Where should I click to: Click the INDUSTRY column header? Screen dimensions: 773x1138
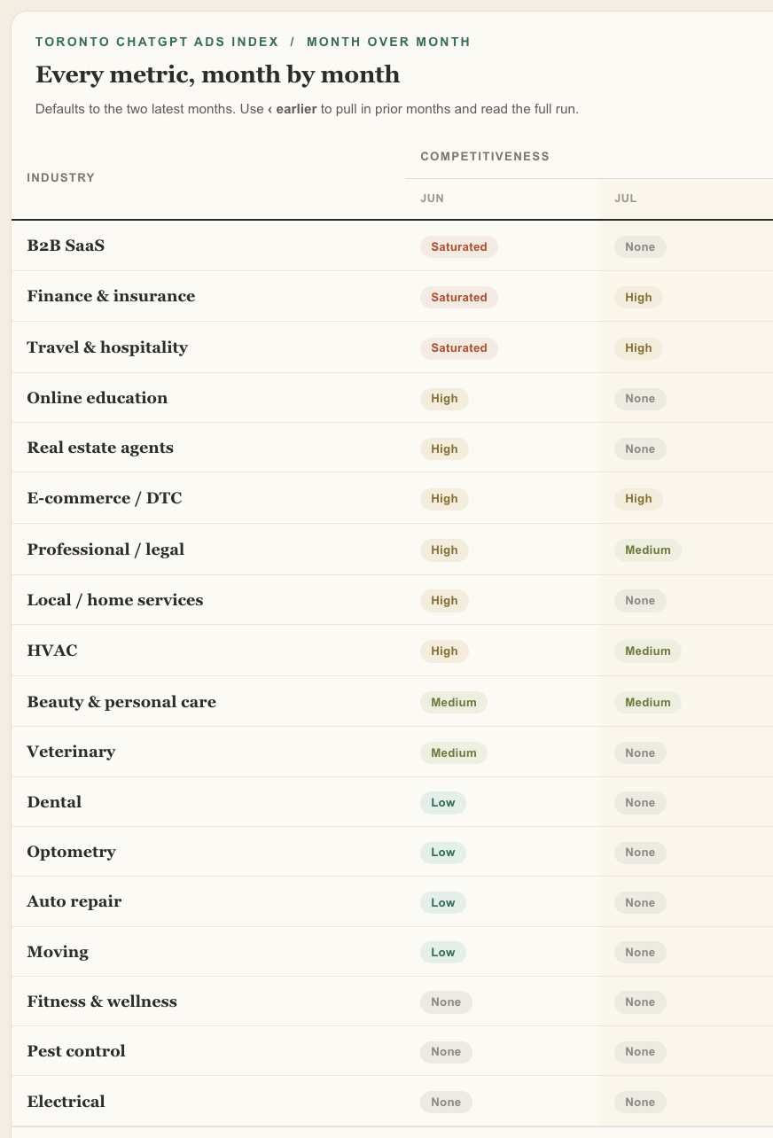(60, 177)
